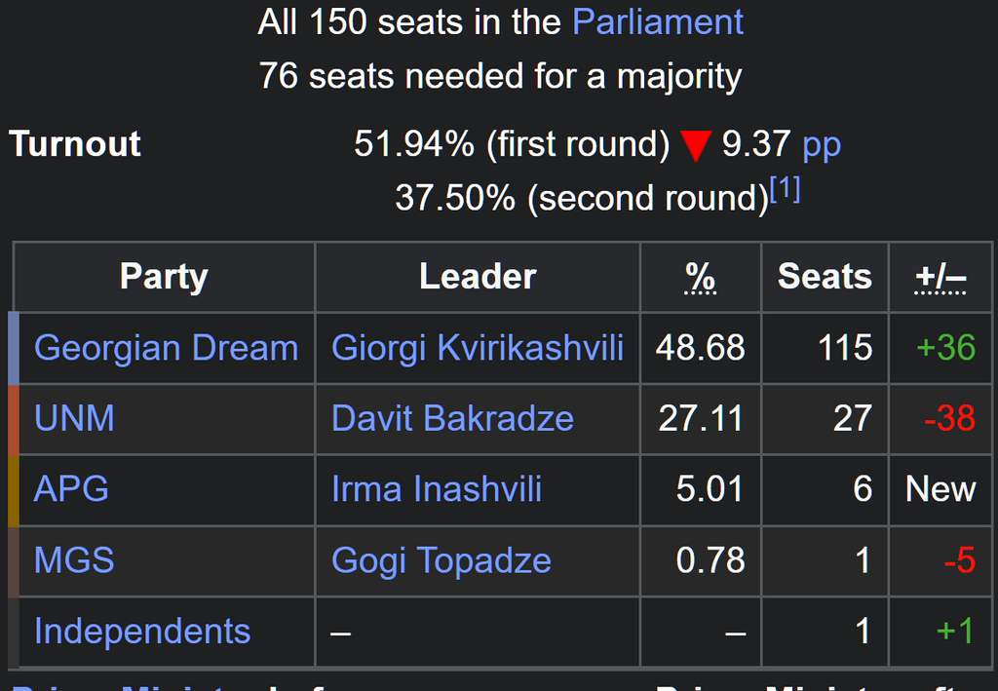998x691 pixels.
Task: Click the % column header abbreviation
Action: point(700,278)
